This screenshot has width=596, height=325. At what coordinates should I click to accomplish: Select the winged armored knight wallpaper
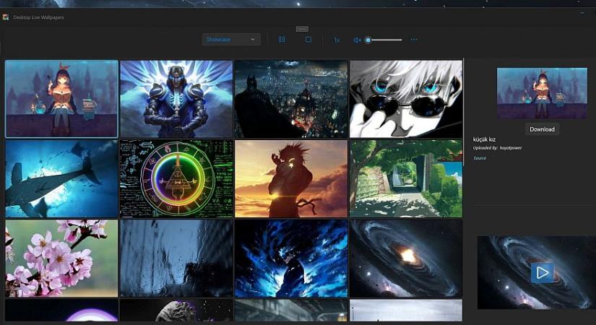(x=176, y=99)
